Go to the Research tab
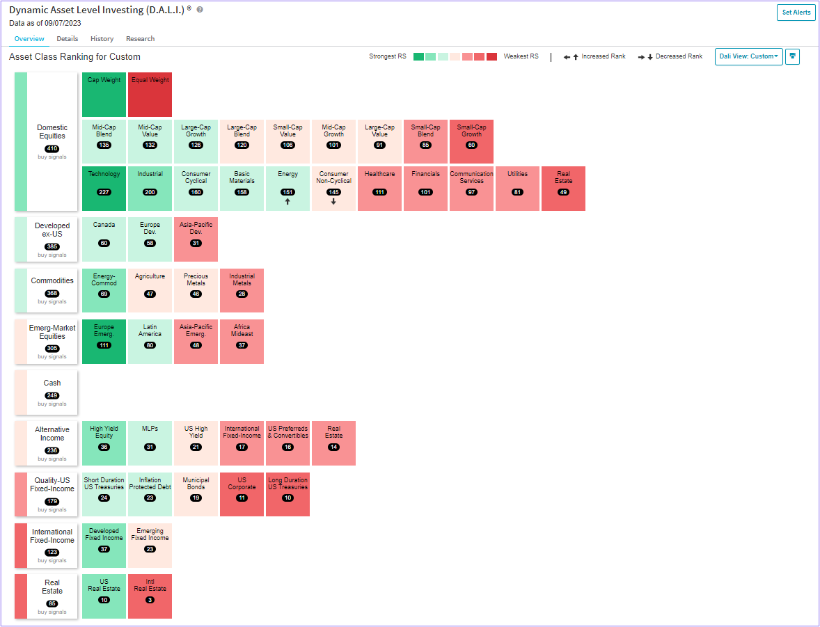The height and width of the screenshot is (627, 820). click(140, 39)
